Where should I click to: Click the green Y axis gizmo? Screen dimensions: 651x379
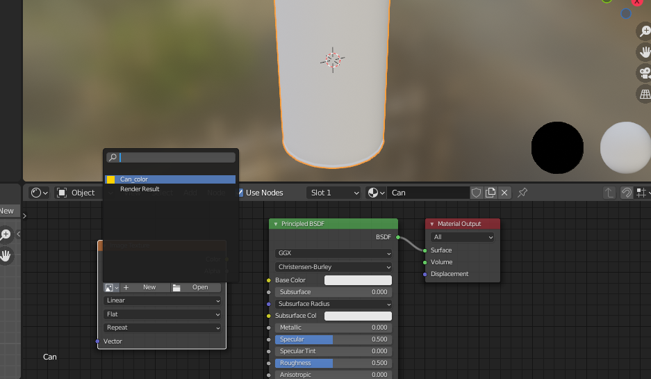click(x=607, y=1)
